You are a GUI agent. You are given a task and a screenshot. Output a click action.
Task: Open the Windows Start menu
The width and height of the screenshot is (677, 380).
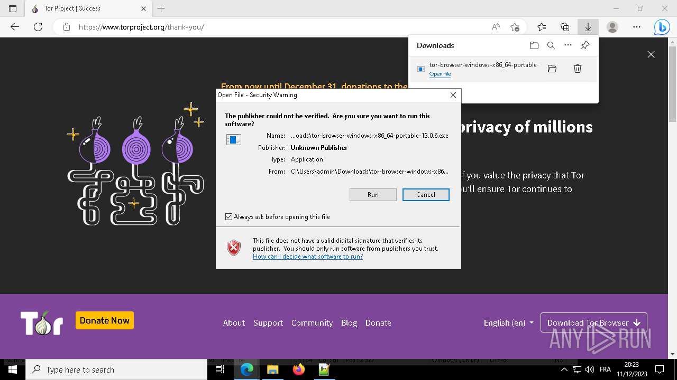[13, 369]
